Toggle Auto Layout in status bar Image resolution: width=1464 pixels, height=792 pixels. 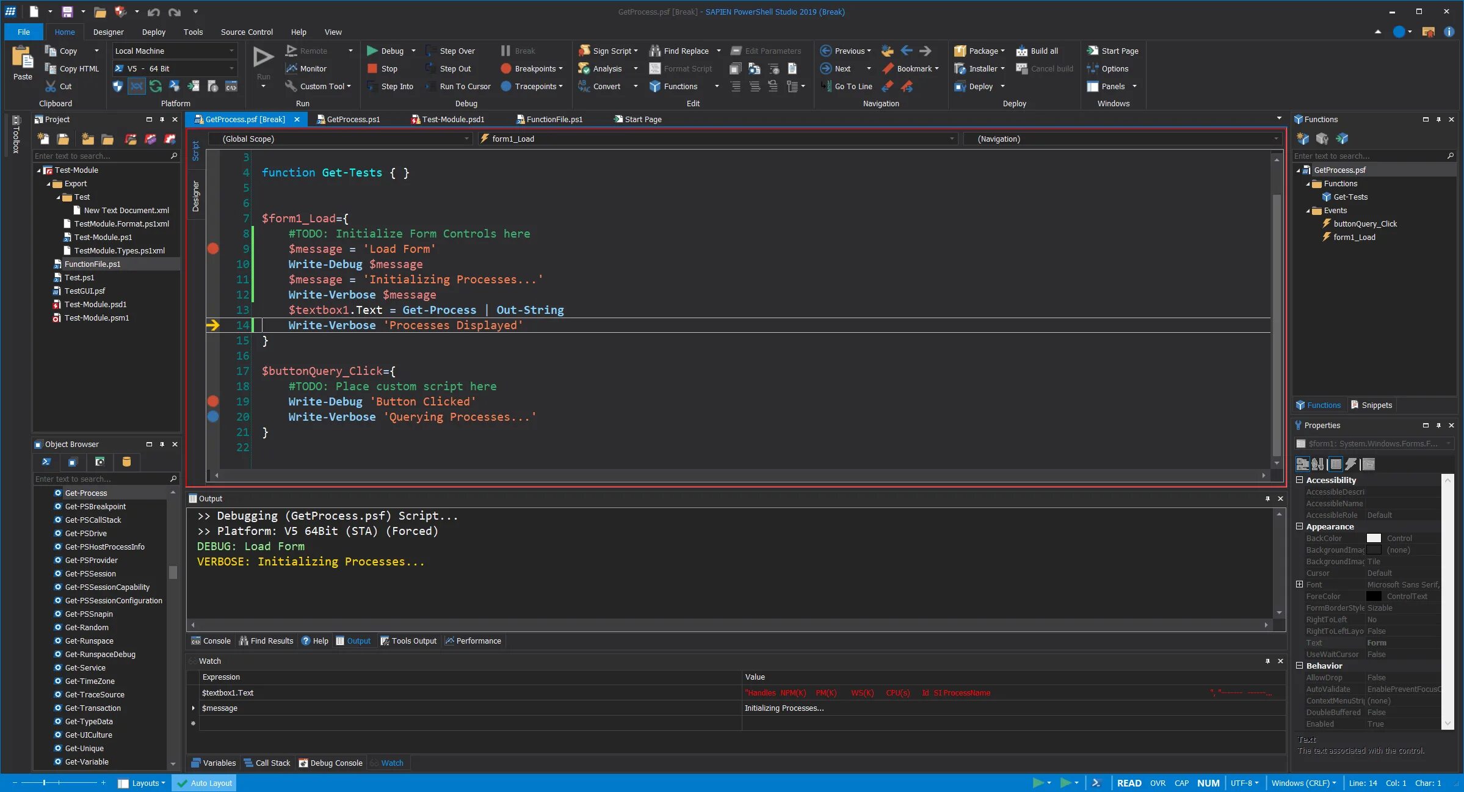[204, 783]
